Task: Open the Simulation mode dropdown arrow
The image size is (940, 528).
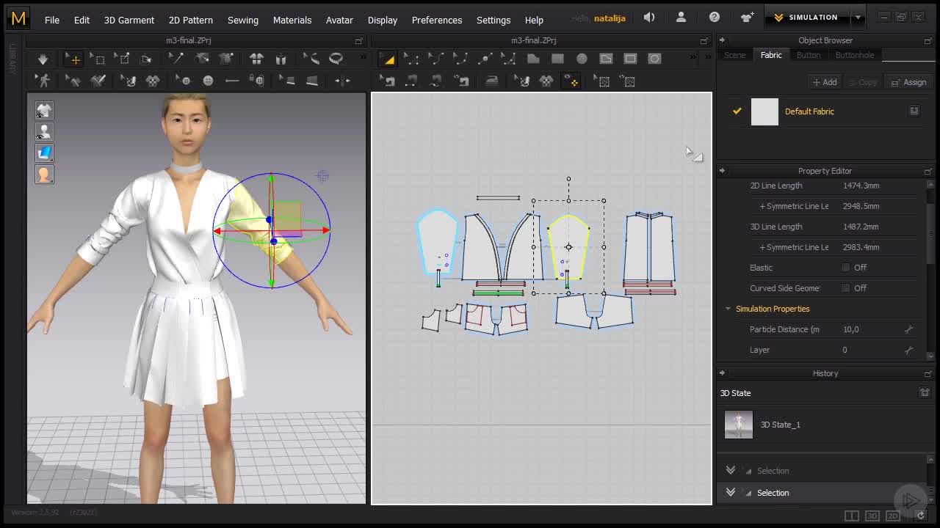Action: [858, 18]
